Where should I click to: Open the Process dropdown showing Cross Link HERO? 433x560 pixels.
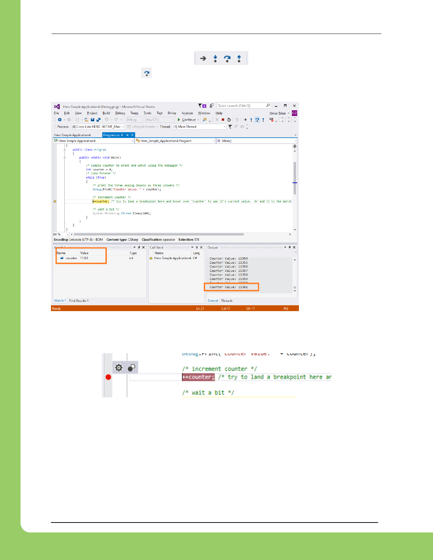(x=98, y=127)
